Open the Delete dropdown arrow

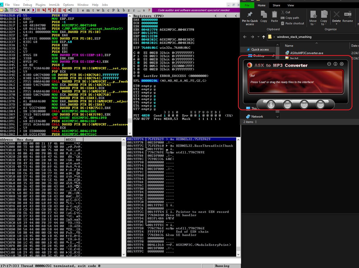tap(336, 24)
